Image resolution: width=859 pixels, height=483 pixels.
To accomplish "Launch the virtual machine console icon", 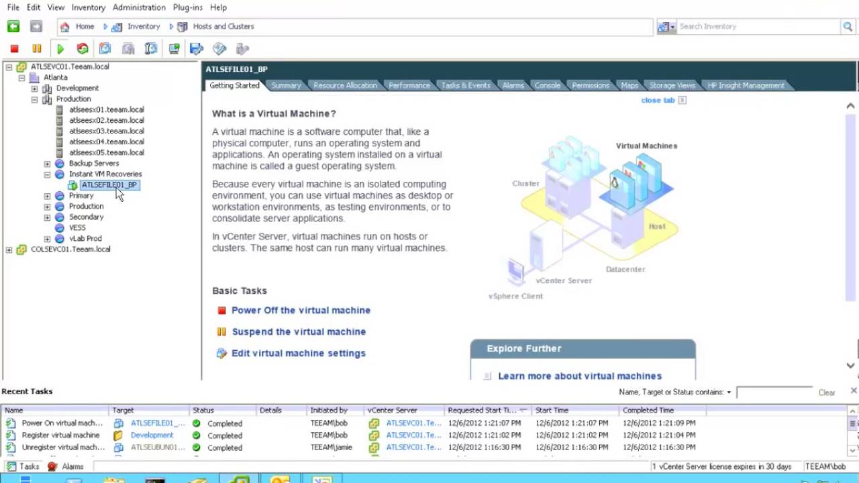I will [174, 49].
